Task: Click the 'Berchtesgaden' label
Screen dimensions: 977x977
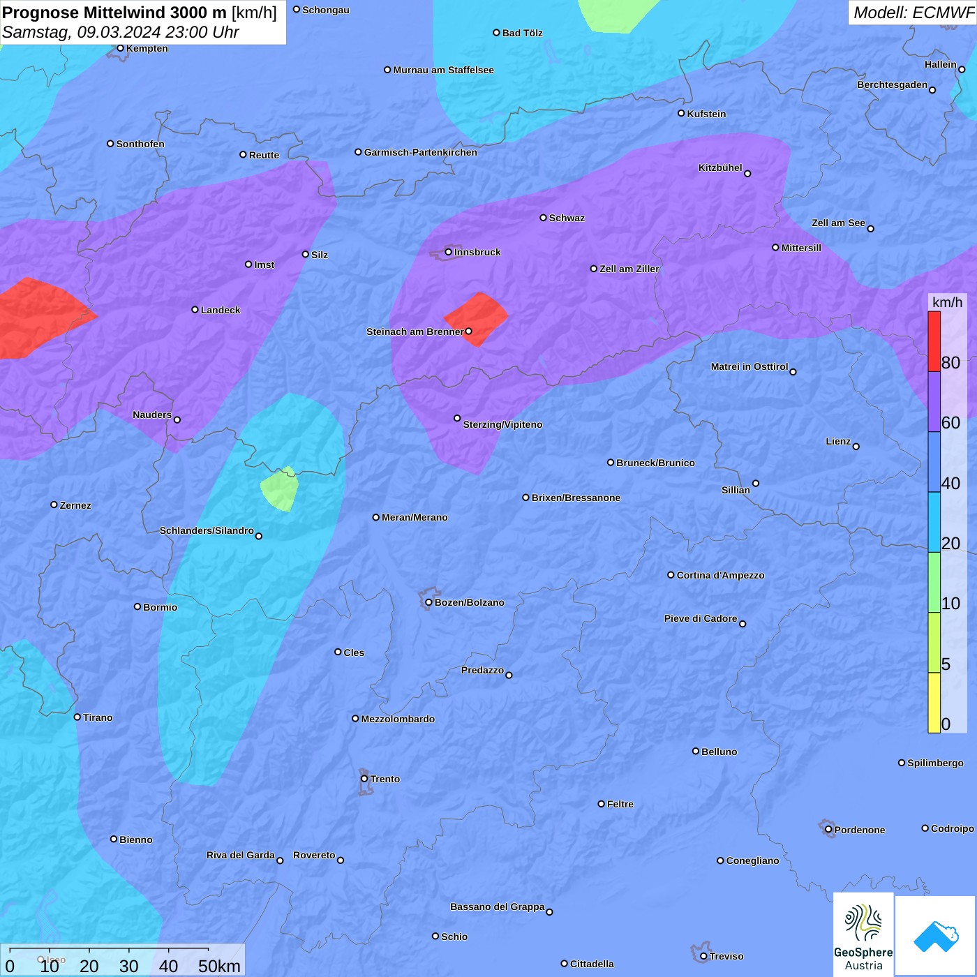Action: click(893, 84)
